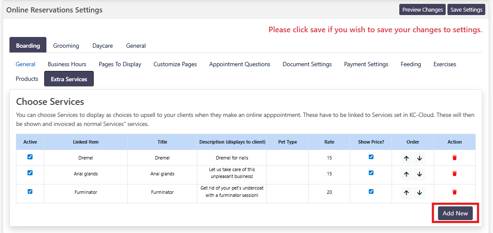Move Dremel down in order
This screenshot has height=233, width=493.
[420, 158]
